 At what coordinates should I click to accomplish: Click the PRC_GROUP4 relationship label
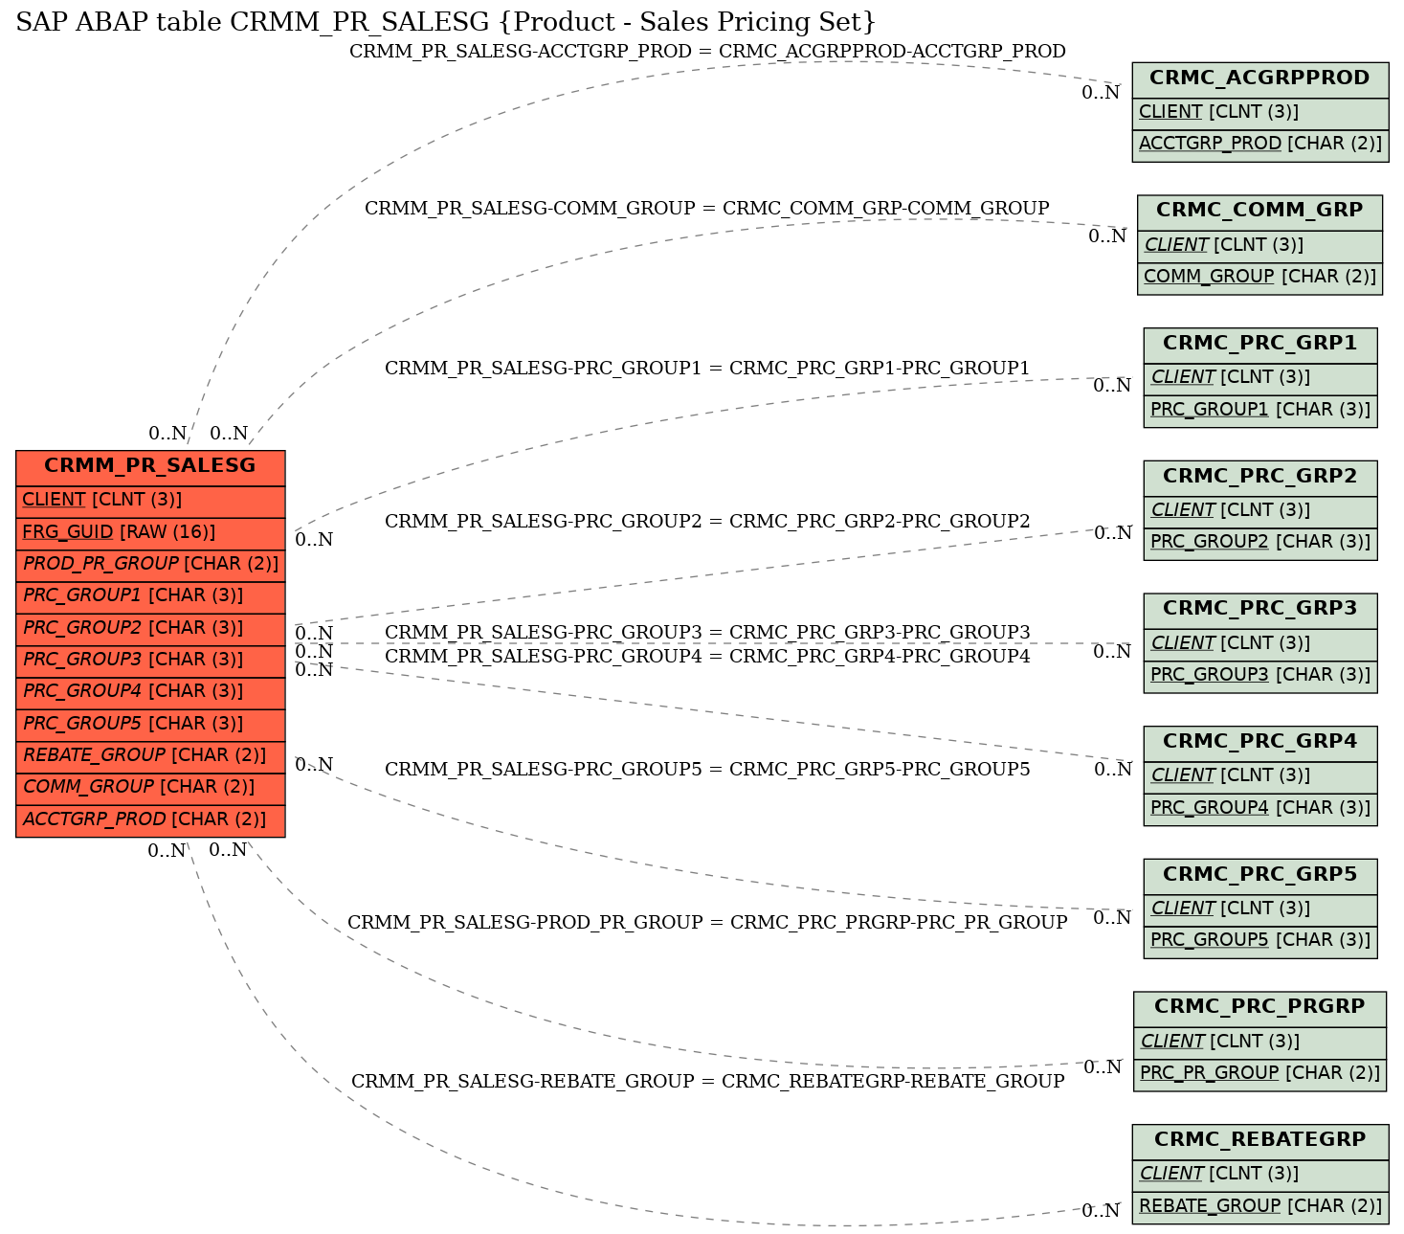pos(707,657)
